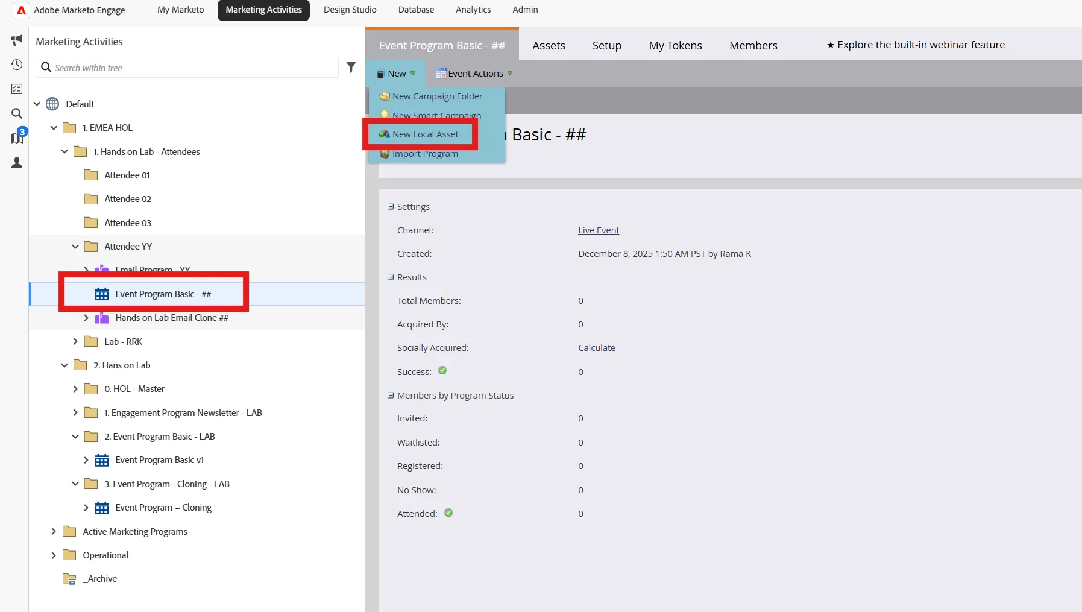Choose New Campaign Folder from menu

click(x=432, y=96)
